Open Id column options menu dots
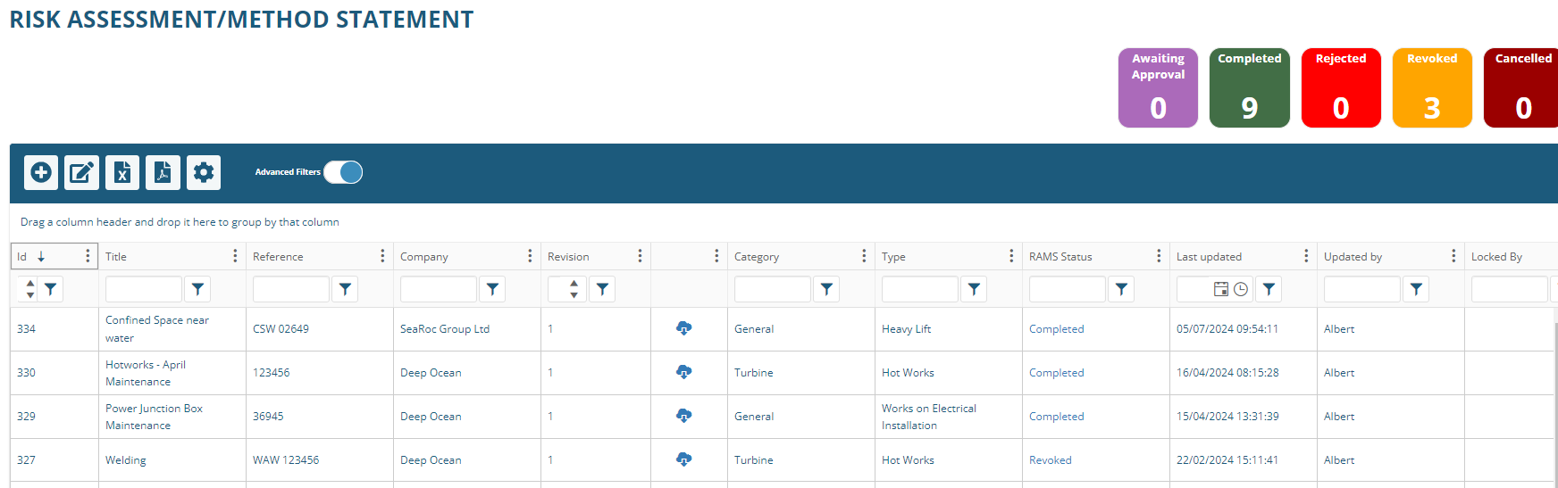Screen dimensions: 1558x488 pos(88,256)
